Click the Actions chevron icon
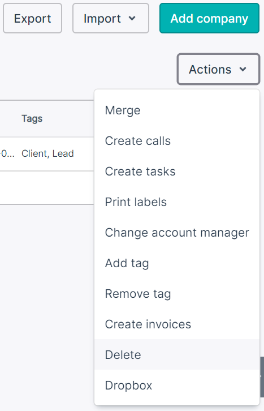Screen dimensions: 264x411 pyautogui.click(x=243, y=70)
